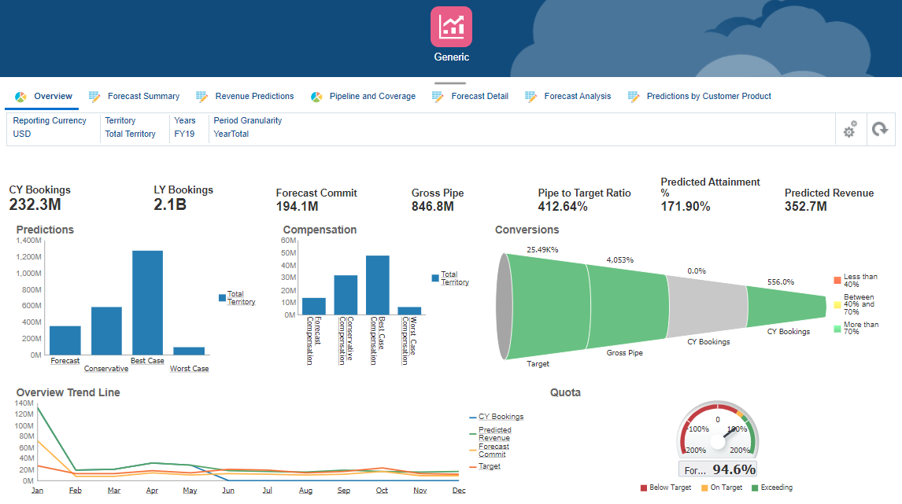902x504 pixels.
Task: Click the Conservative bar in Predictions
Action: (106, 330)
